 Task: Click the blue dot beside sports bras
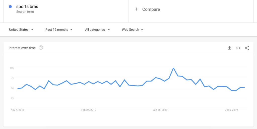pos(10,7)
